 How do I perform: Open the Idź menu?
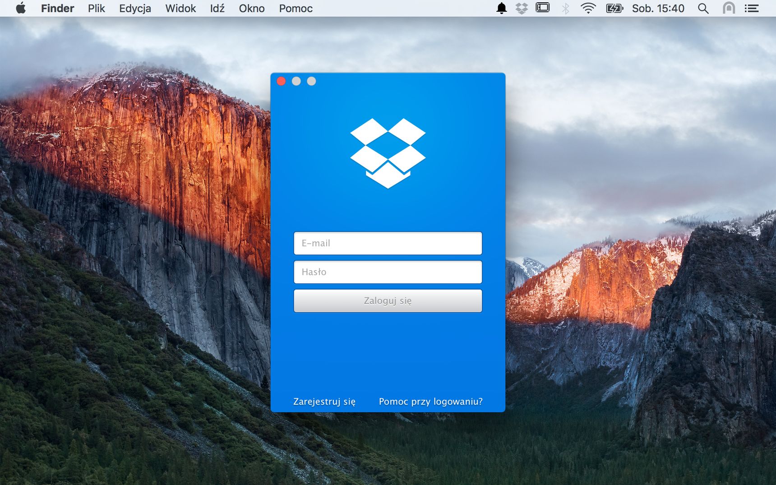(x=217, y=8)
